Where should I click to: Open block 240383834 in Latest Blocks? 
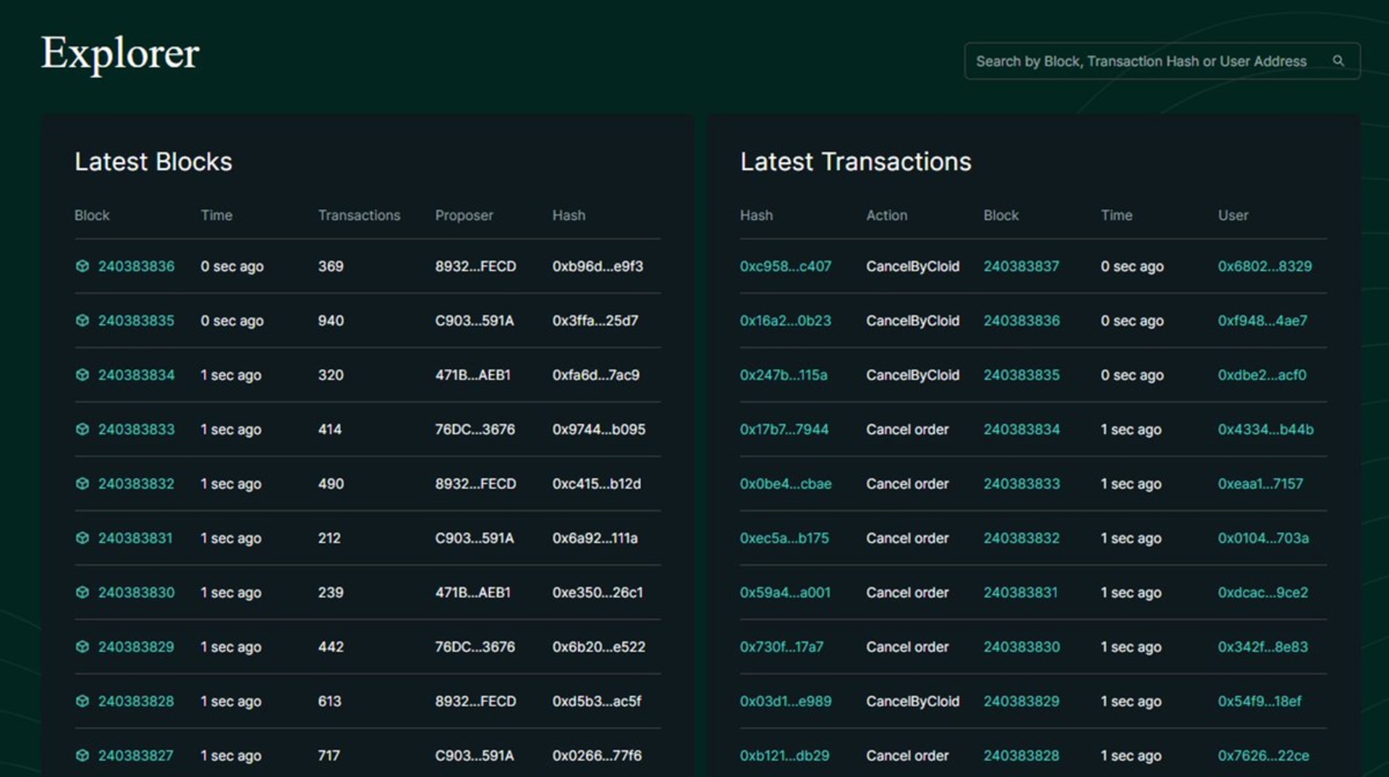(136, 375)
